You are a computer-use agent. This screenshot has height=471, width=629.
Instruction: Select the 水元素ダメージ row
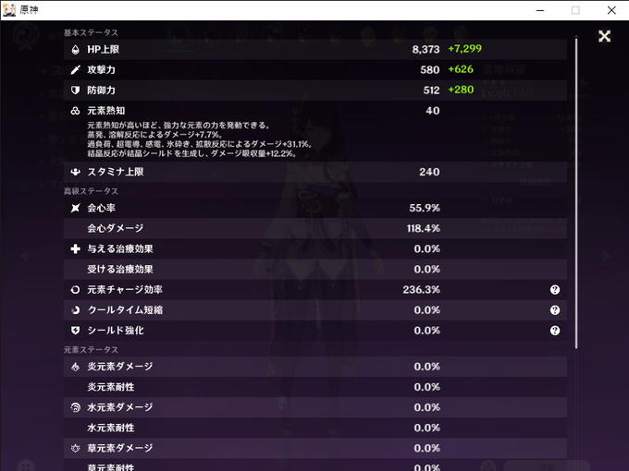pyautogui.click(x=314, y=407)
